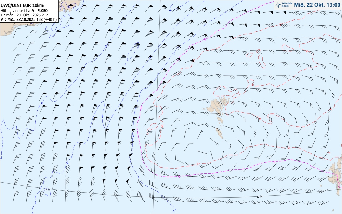
Task: Click 'Hiti og vindur í hæð - FL050' text
Action: 24,11
